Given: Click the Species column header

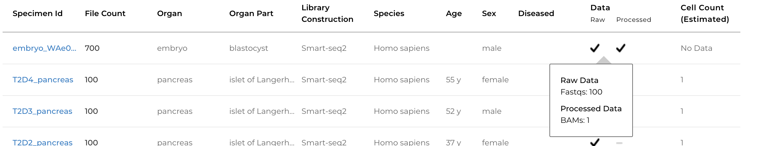Looking at the screenshot, I should click(x=389, y=14).
